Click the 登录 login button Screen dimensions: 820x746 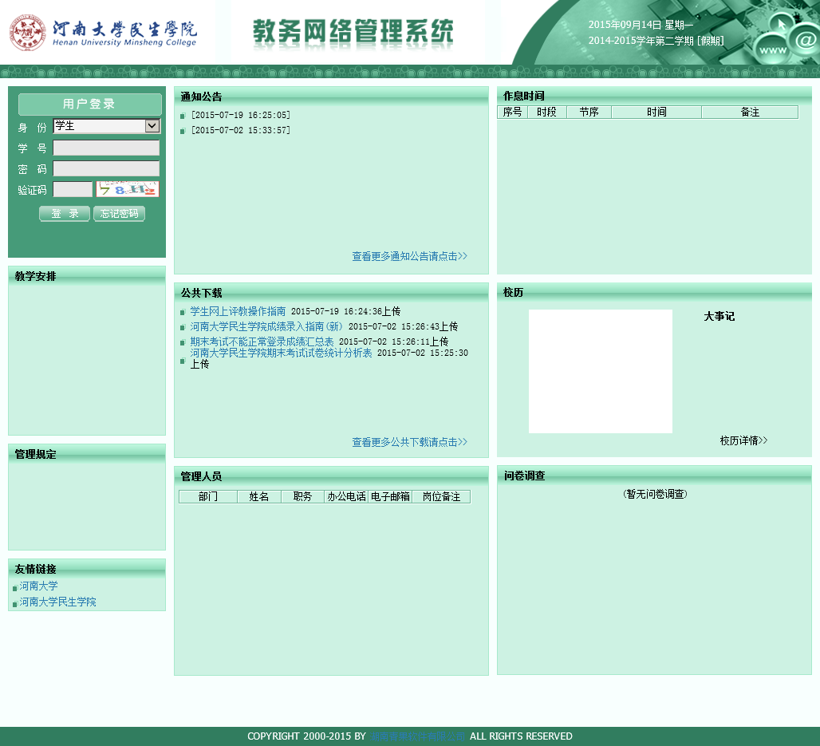coord(65,214)
